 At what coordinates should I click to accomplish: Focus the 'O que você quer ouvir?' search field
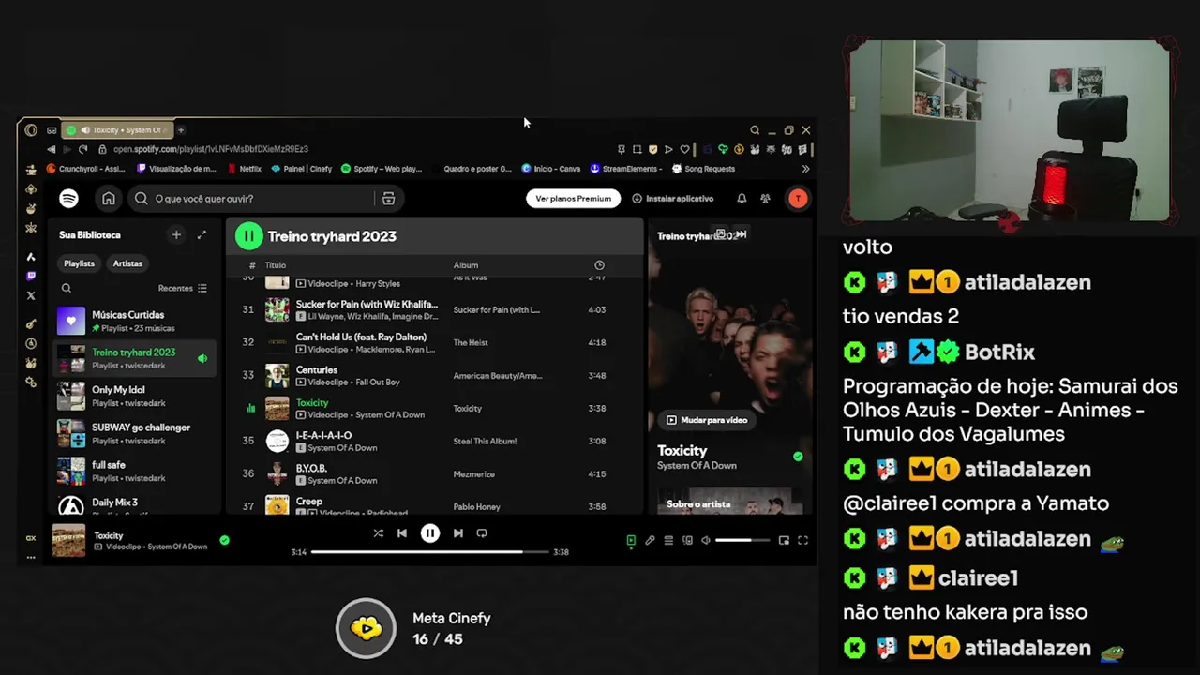point(253,199)
